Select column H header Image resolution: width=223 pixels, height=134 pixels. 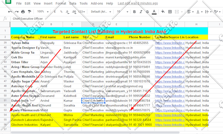coord(196,25)
